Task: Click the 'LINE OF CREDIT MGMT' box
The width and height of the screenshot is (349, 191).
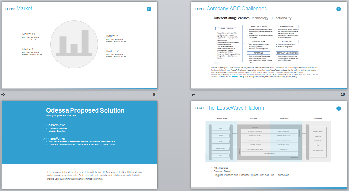Action: tap(258, 26)
